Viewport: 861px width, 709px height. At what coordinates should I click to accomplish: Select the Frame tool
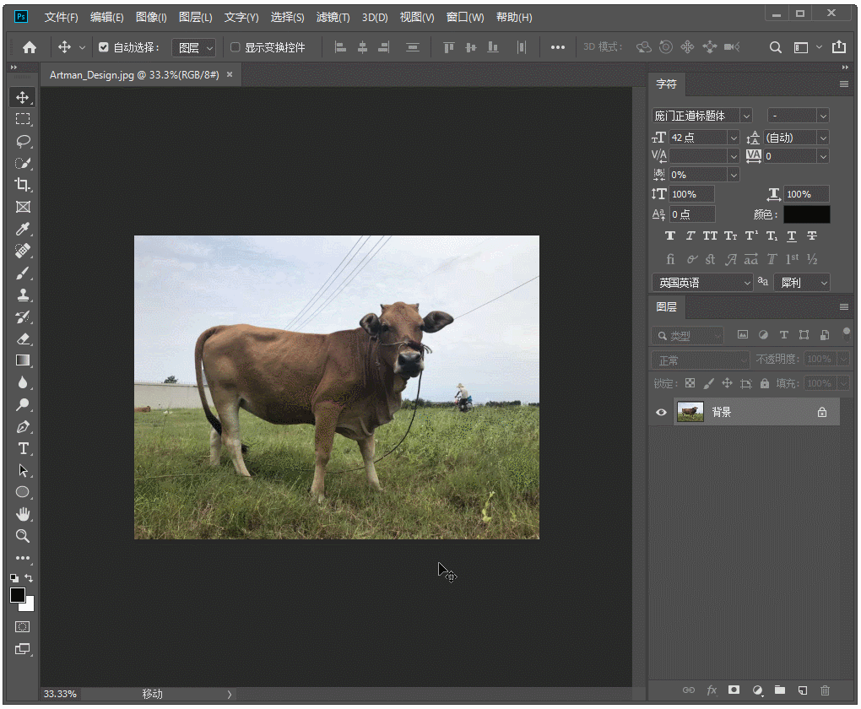23,207
